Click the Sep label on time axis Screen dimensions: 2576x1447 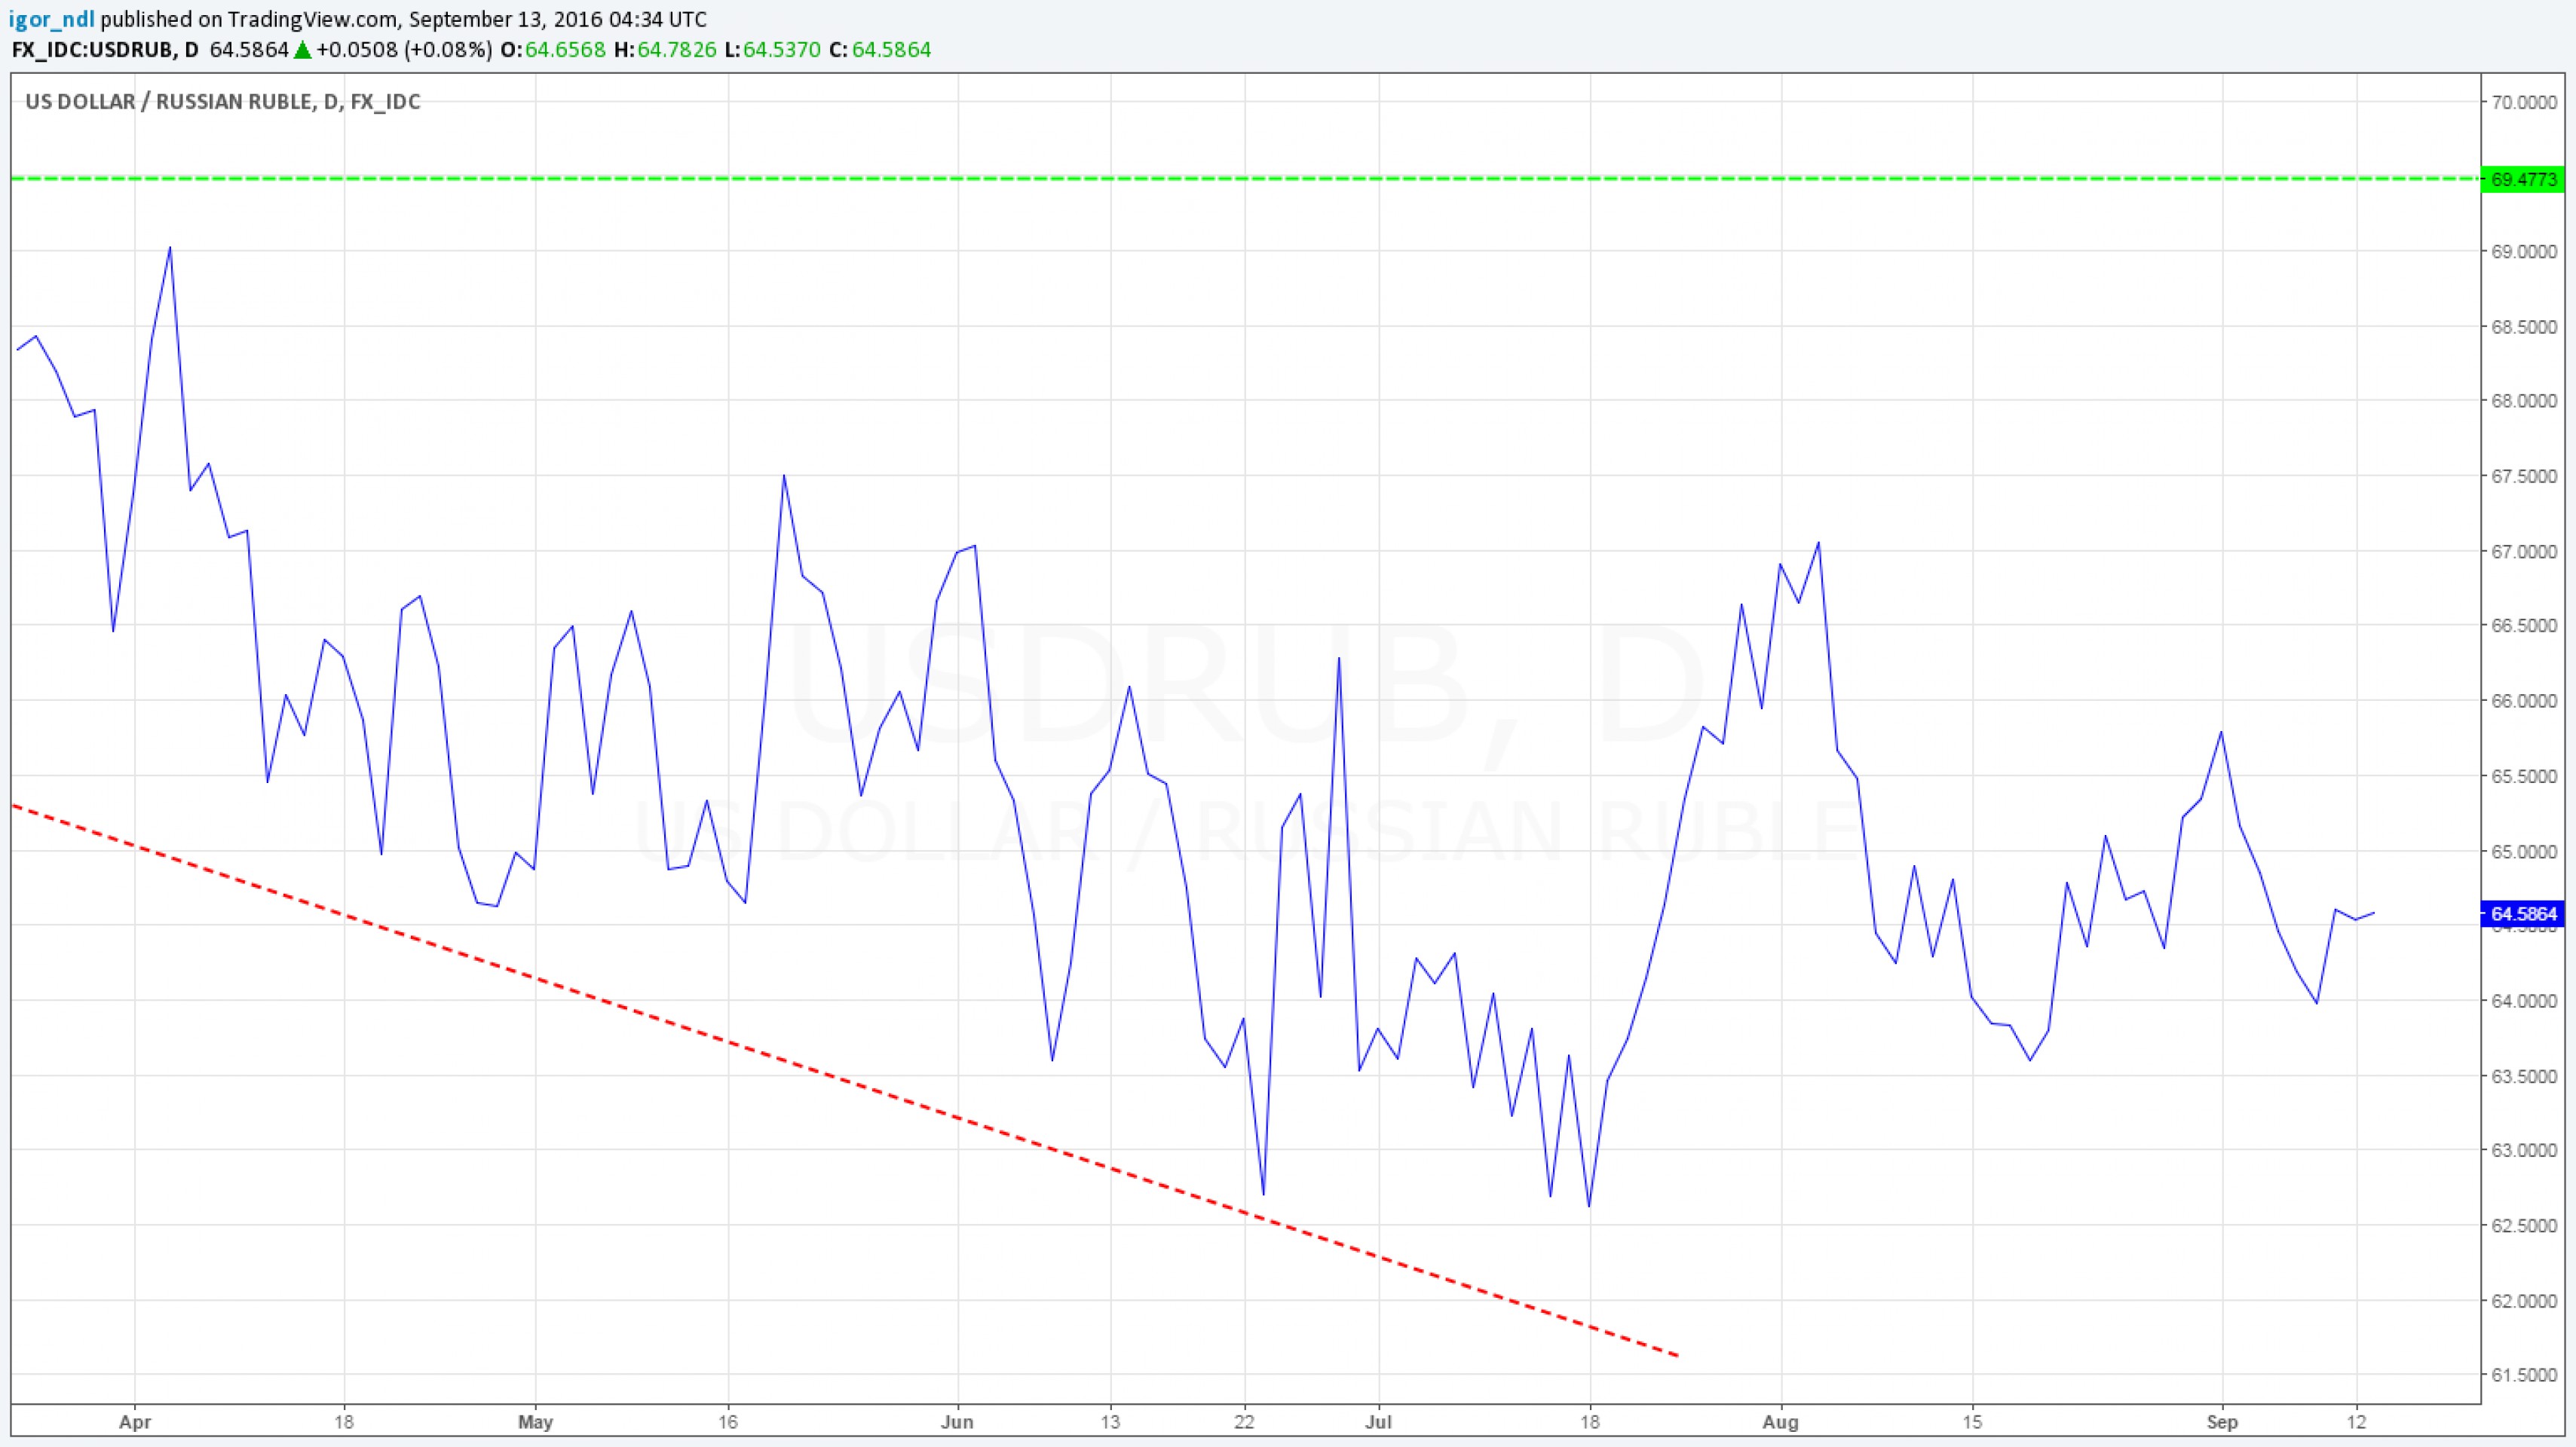[2222, 1421]
